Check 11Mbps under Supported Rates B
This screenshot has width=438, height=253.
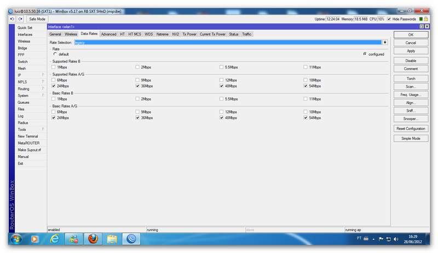coord(306,67)
